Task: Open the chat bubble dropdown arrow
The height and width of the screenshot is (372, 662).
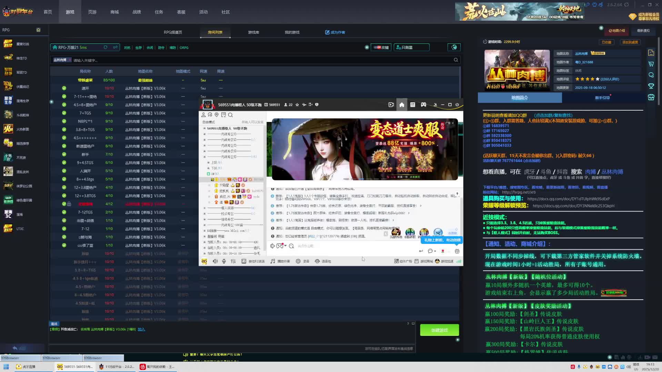Action: coord(435,251)
